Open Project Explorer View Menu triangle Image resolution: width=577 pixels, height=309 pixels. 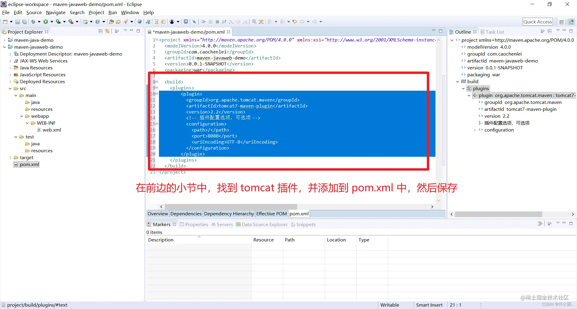[x=125, y=31]
